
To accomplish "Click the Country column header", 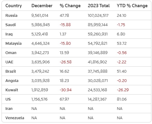I will pos(14,6).
